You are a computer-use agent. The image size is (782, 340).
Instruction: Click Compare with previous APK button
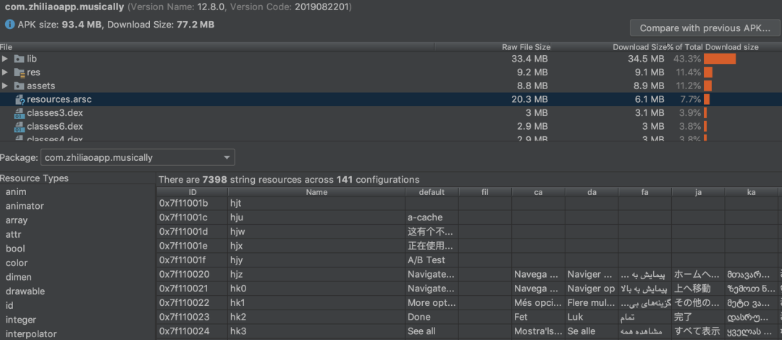705,28
